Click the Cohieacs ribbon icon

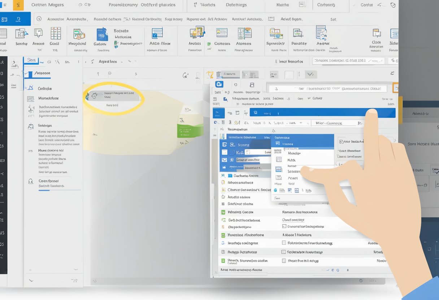click(222, 34)
